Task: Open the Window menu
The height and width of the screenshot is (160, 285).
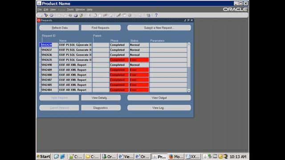Action: point(80,10)
